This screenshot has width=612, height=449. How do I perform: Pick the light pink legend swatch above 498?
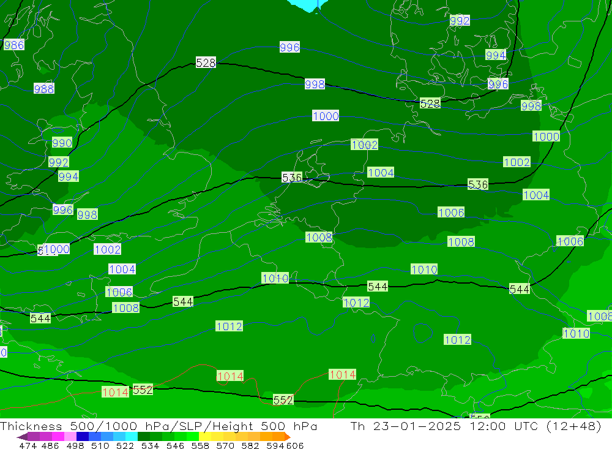(x=70, y=437)
